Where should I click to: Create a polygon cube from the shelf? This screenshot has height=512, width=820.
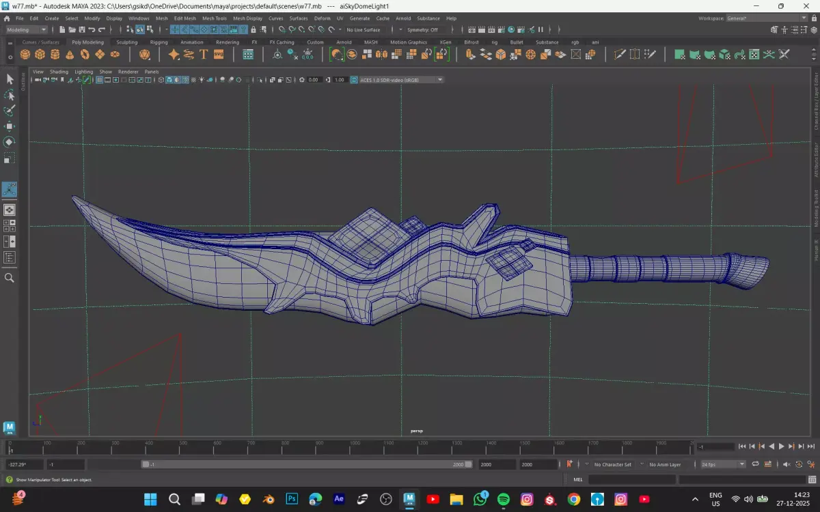tap(40, 55)
